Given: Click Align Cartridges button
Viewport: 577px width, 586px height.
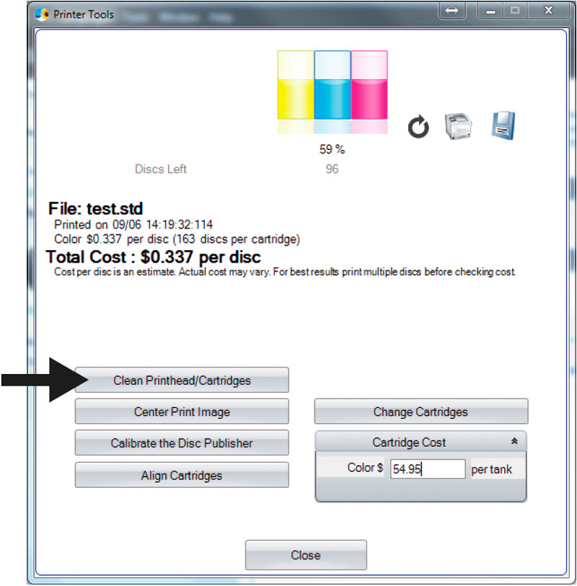Looking at the screenshot, I should (182, 475).
